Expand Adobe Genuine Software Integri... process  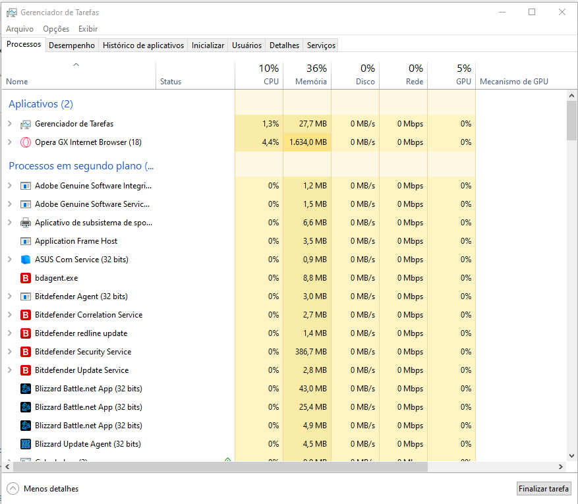coord(10,186)
